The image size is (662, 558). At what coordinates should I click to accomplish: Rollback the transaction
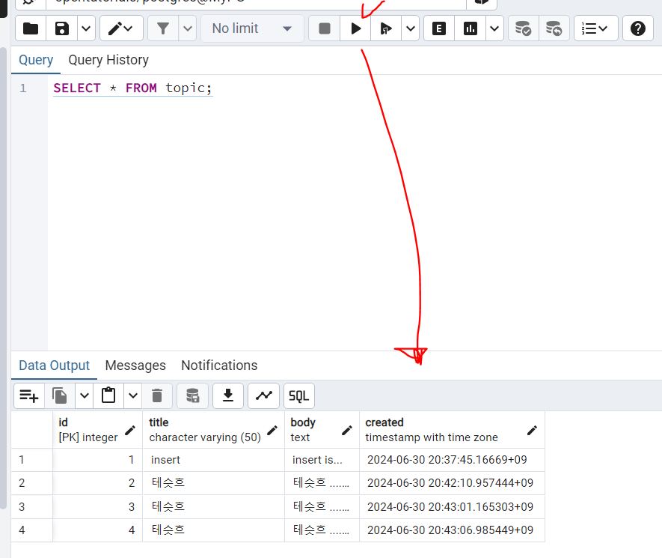[x=554, y=28]
